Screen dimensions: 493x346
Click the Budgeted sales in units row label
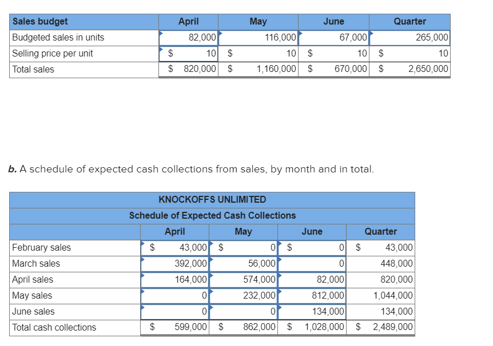pos(58,37)
